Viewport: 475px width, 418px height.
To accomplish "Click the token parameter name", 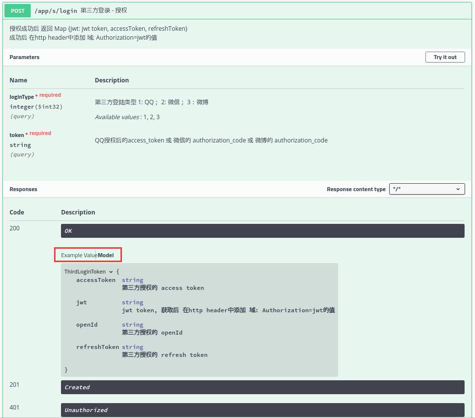I will pos(16,135).
